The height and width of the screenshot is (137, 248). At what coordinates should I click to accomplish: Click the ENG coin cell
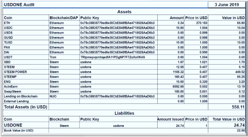pyautogui.click(x=26, y=82)
